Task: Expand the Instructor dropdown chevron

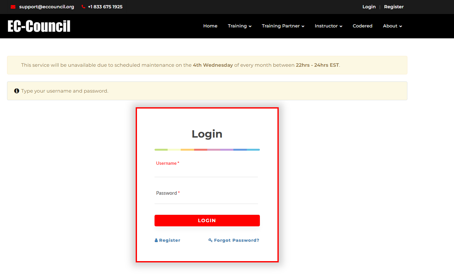Action: click(x=341, y=26)
